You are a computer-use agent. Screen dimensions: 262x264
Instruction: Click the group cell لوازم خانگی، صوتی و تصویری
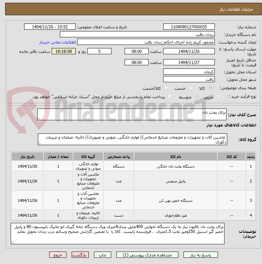(x=88, y=166)
